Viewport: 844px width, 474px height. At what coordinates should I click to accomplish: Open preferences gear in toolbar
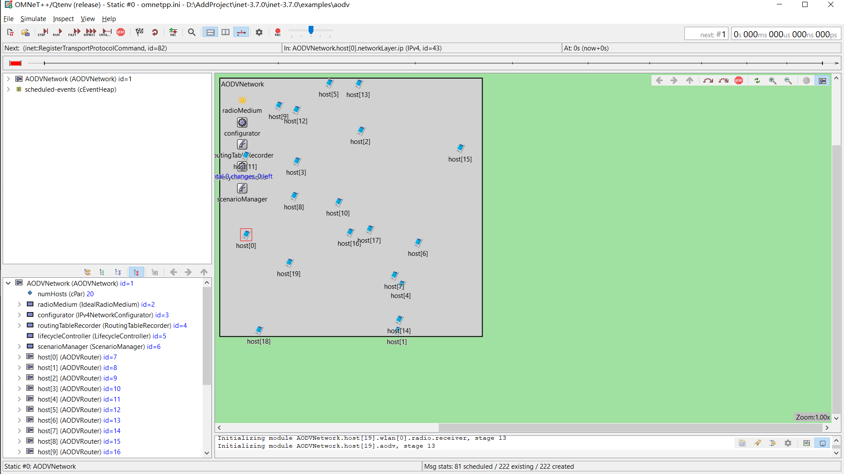point(259,32)
